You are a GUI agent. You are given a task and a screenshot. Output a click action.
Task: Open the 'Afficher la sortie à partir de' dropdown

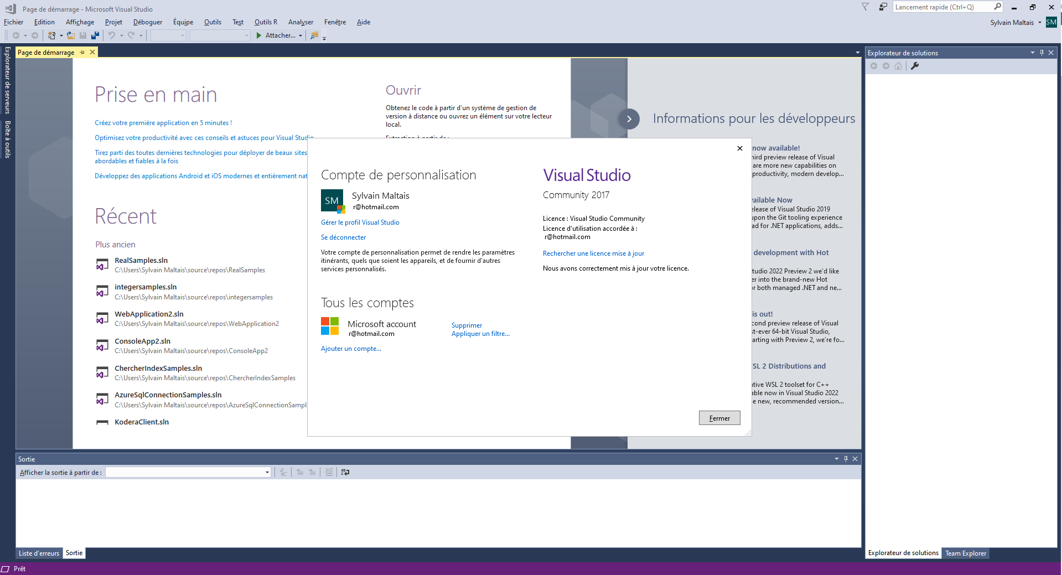point(267,473)
